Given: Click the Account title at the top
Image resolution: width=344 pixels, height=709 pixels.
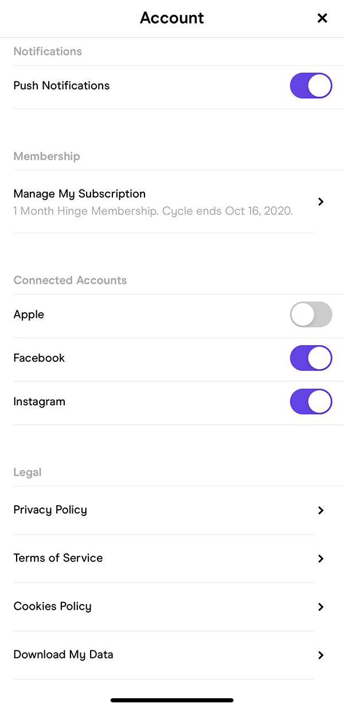Looking at the screenshot, I should pyautogui.click(x=171, y=18).
